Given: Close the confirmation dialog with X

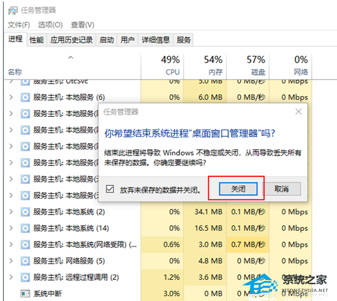Looking at the screenshot, I should click(298, 112).
